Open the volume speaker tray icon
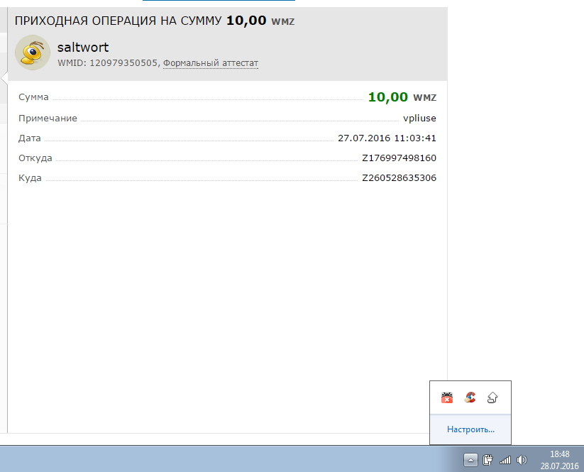Screen dimensions: 584x472 522,461
